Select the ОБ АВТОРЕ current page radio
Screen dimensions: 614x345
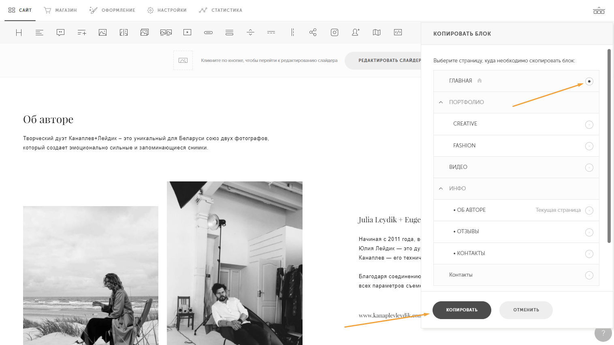(x=589, y=211)
